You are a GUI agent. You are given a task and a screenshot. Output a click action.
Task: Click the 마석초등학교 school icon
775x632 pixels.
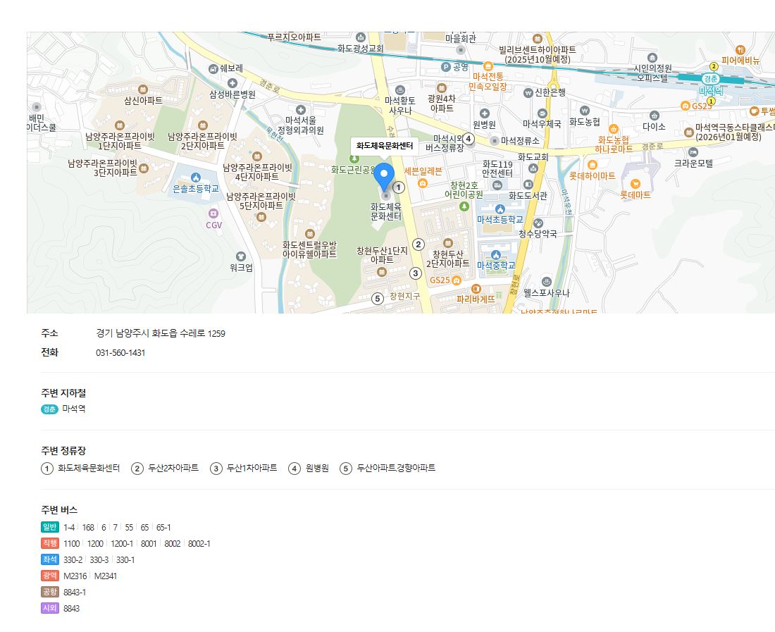(x=500, y=209)
